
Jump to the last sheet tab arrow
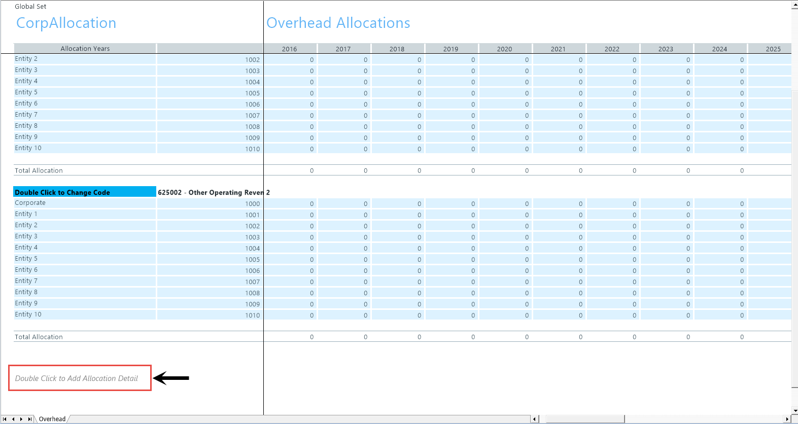pyautogui.click(x=30, y=419)
